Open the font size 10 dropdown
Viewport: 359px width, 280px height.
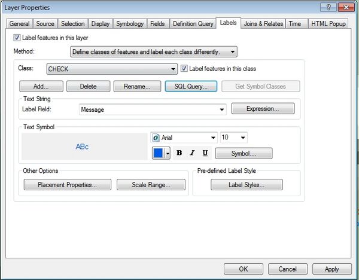pos(234,138)
